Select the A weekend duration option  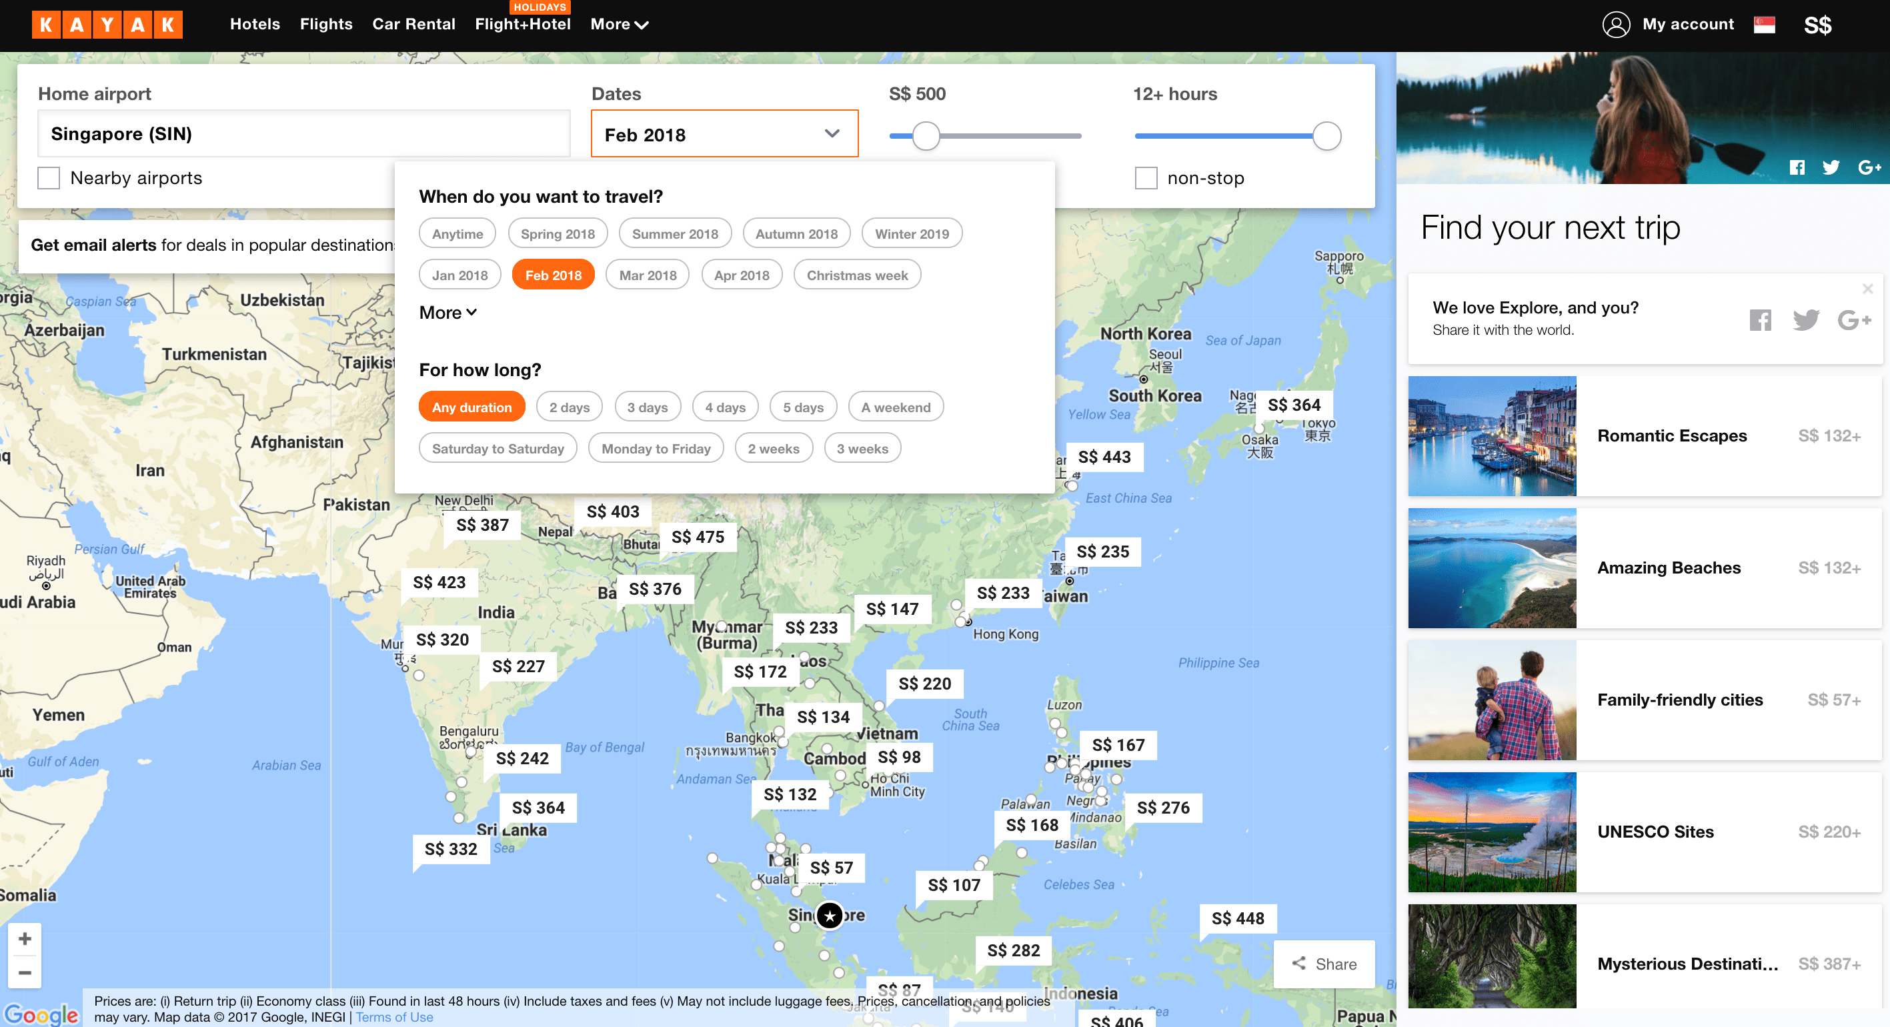pyautogui.click(x=895, y=407)
